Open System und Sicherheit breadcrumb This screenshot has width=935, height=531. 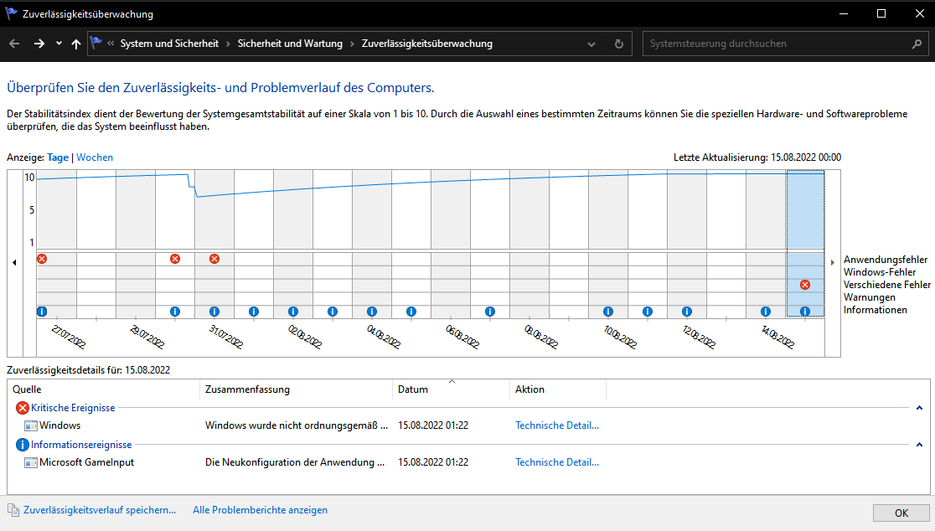169,44
